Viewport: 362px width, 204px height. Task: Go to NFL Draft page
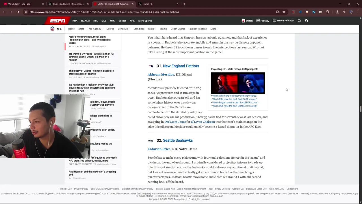coord(81,29)
